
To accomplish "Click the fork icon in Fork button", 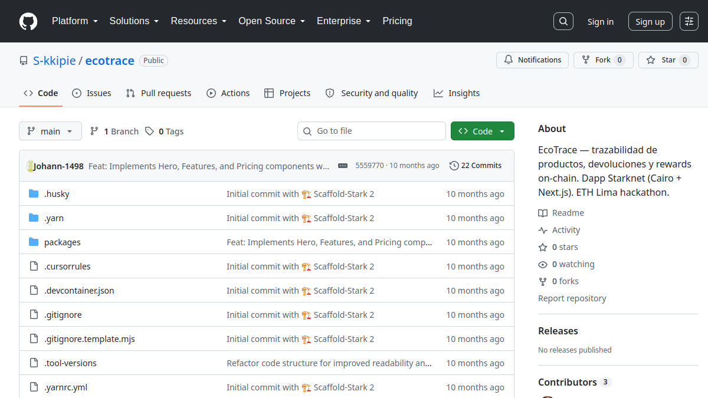I will [586, 60].
